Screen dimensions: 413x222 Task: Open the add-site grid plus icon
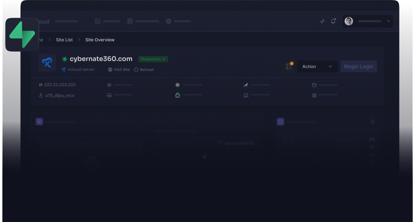click(98, 21)
